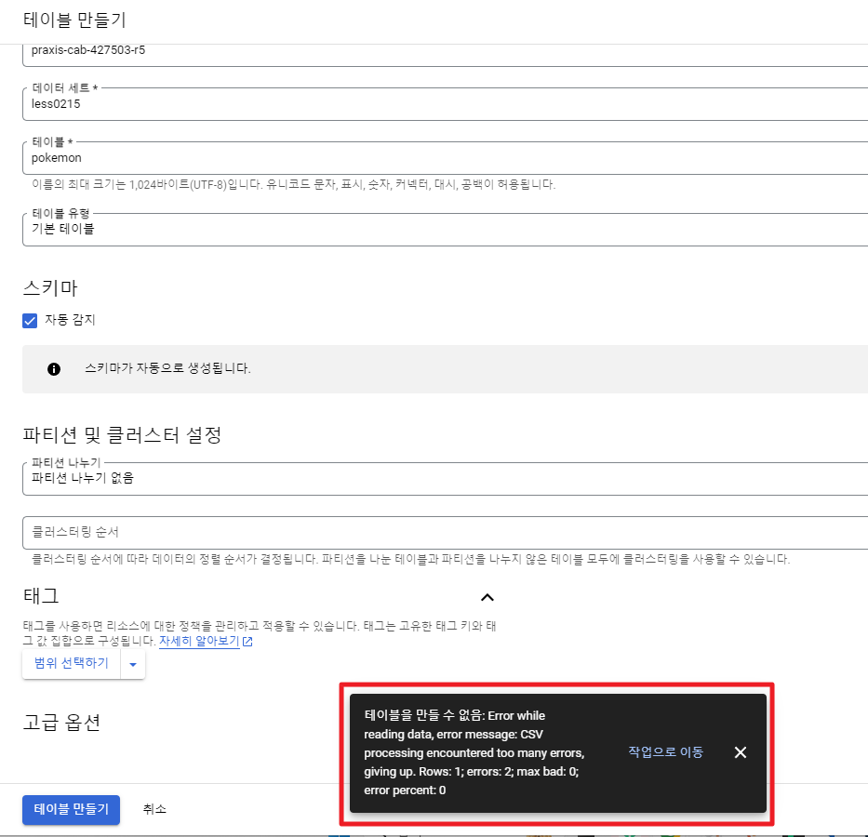The image size is (868, 837).
Task: Open the 파티션 나누기 dropdown
Action: pos(445,479)
